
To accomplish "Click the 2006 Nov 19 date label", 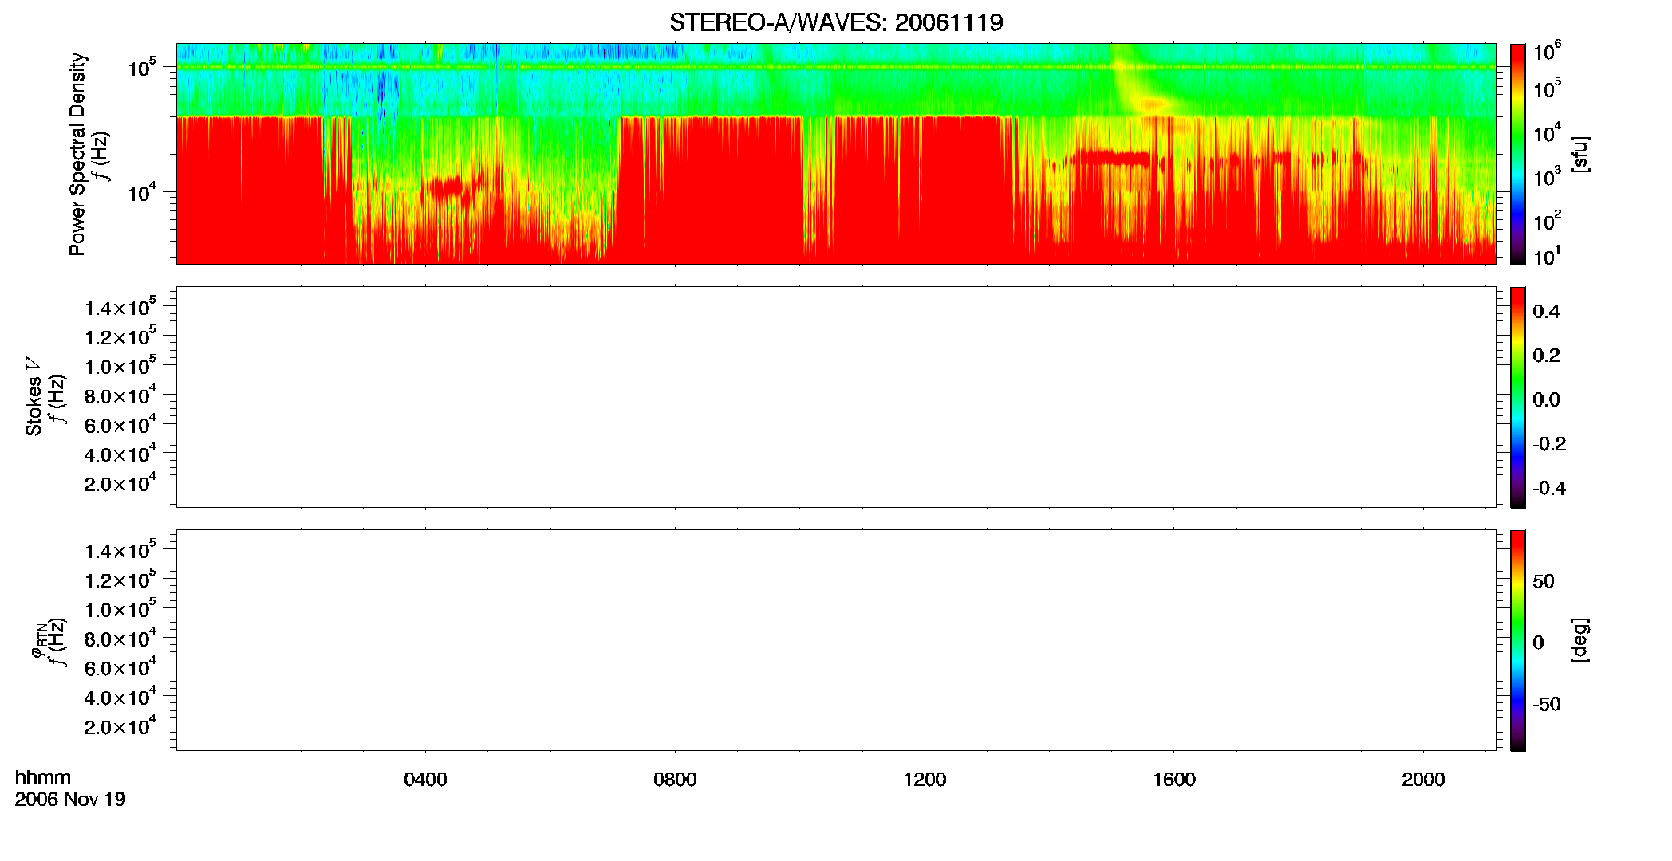I will pos(70,800).
